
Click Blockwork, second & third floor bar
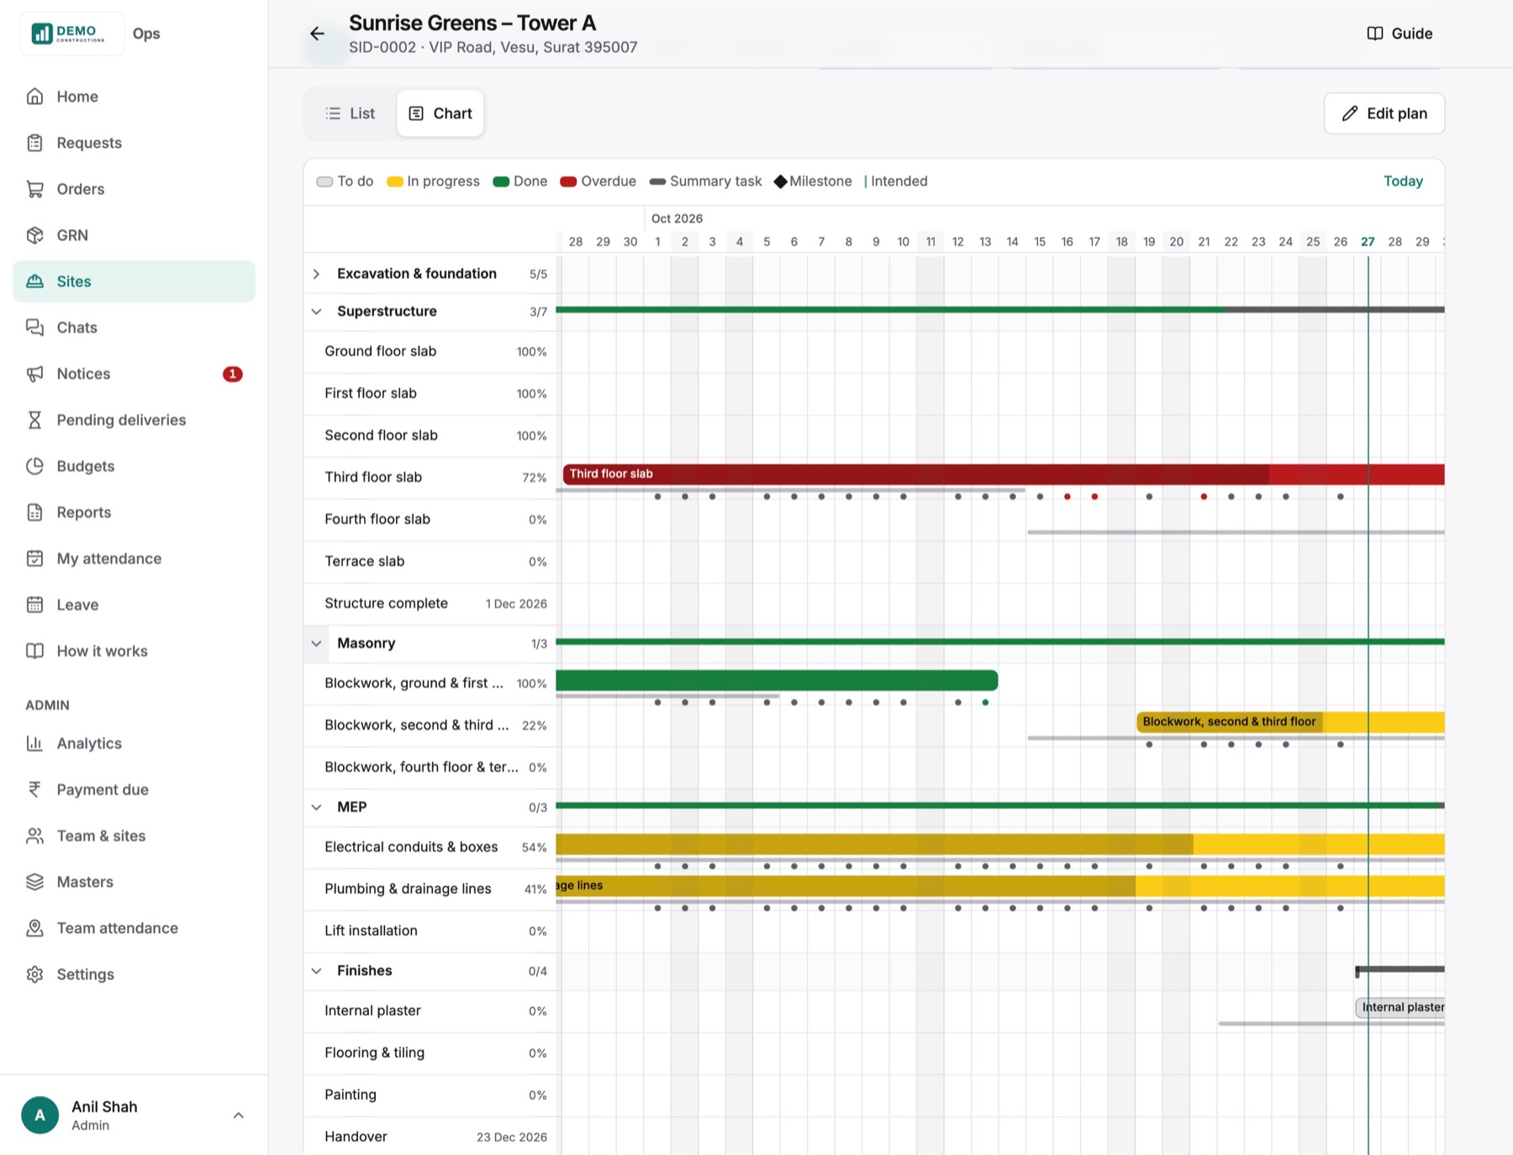tap(1290, 722)
